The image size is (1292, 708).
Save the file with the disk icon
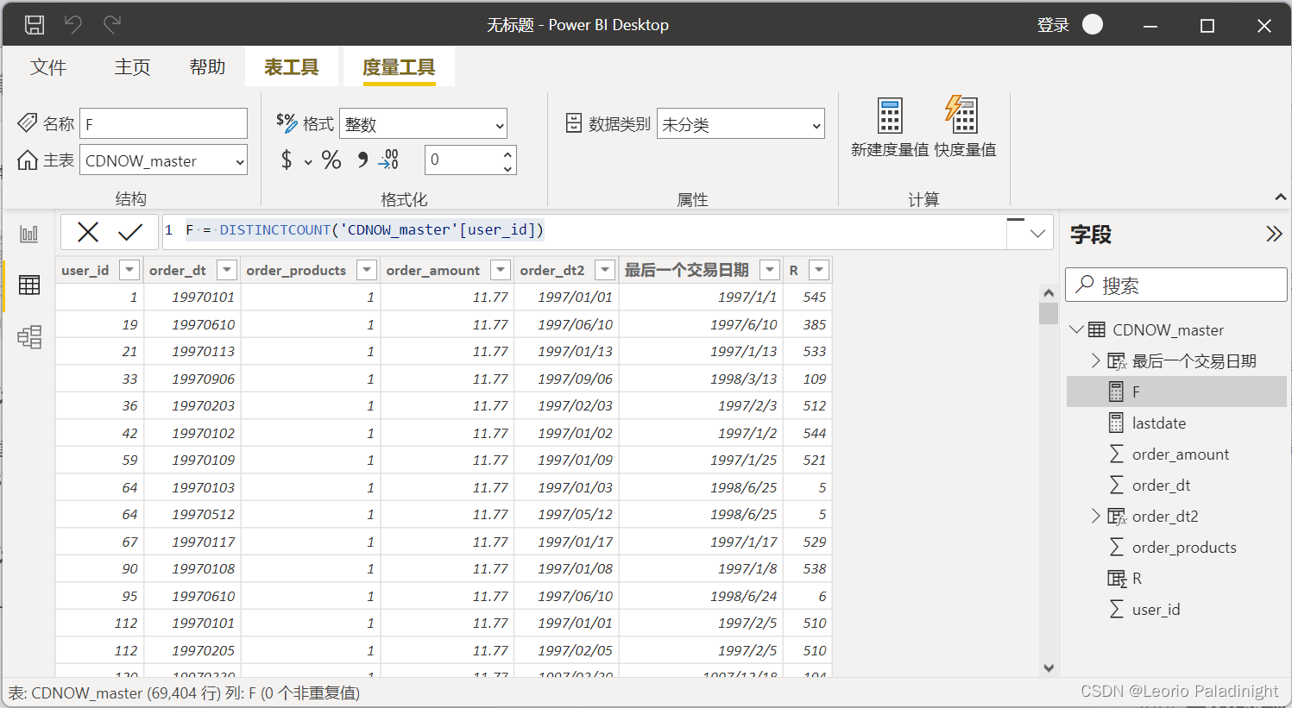point(35,25)
